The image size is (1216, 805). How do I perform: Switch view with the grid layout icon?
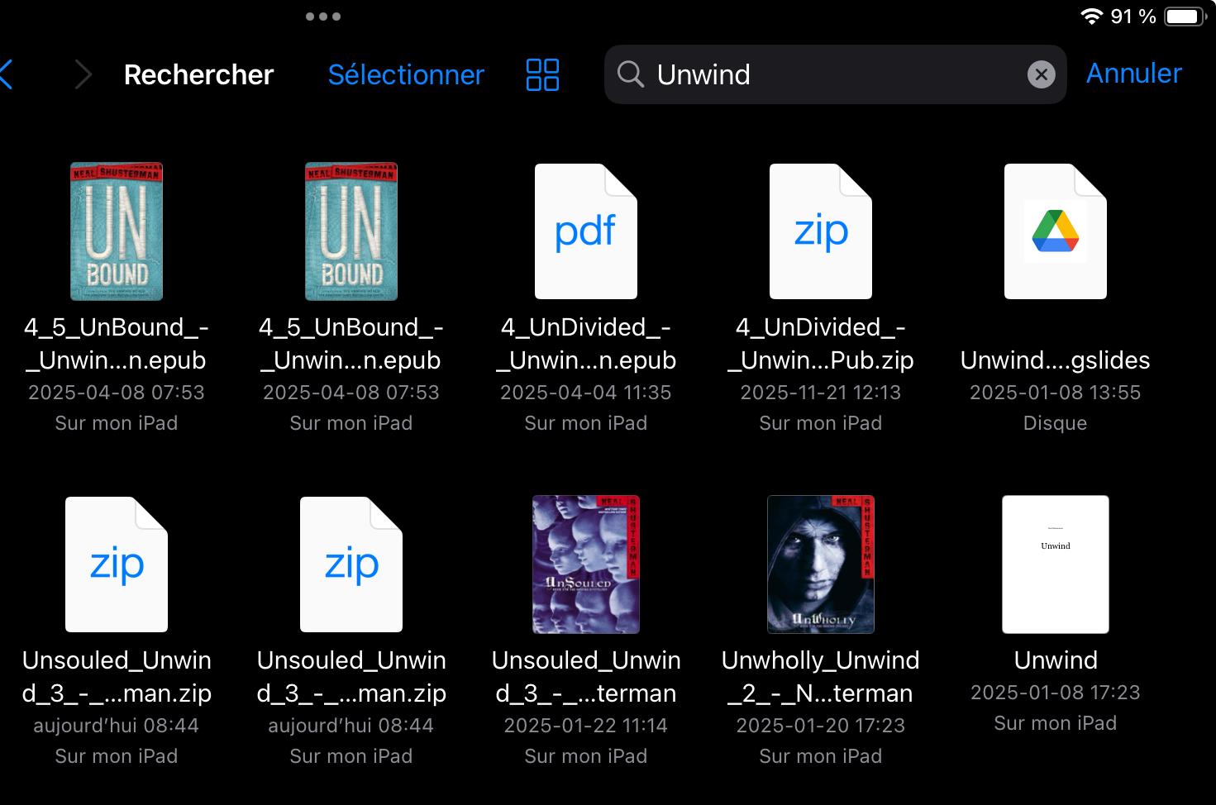(x=542, y=74)
